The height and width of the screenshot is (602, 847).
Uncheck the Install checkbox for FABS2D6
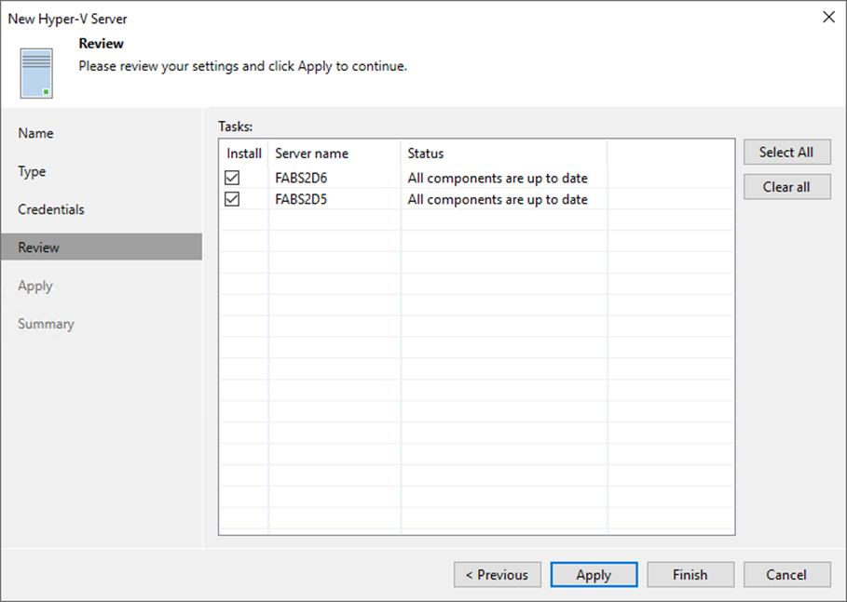[231, 177]
